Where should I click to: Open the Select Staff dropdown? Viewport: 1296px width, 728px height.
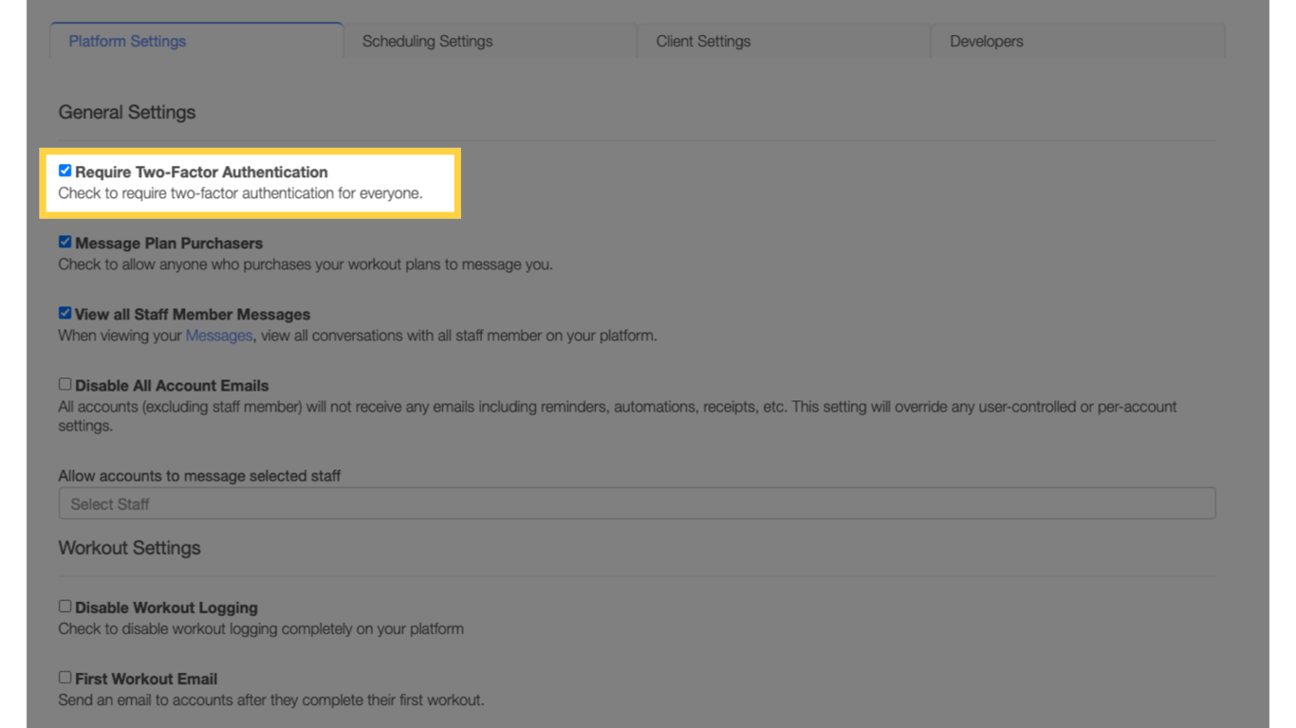tap(637, 503)
